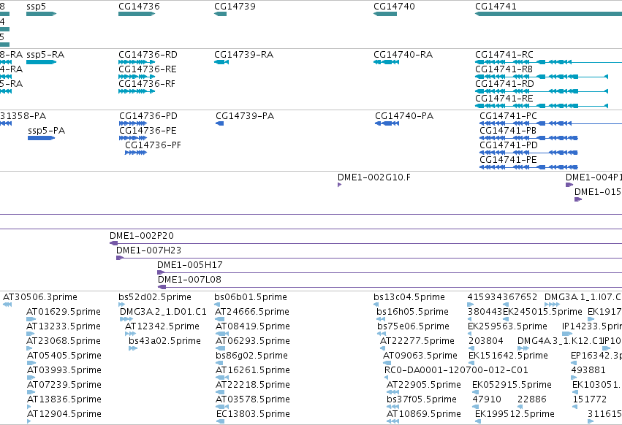
Task: Select protein CG14736-PD
Action: (148, 116)
